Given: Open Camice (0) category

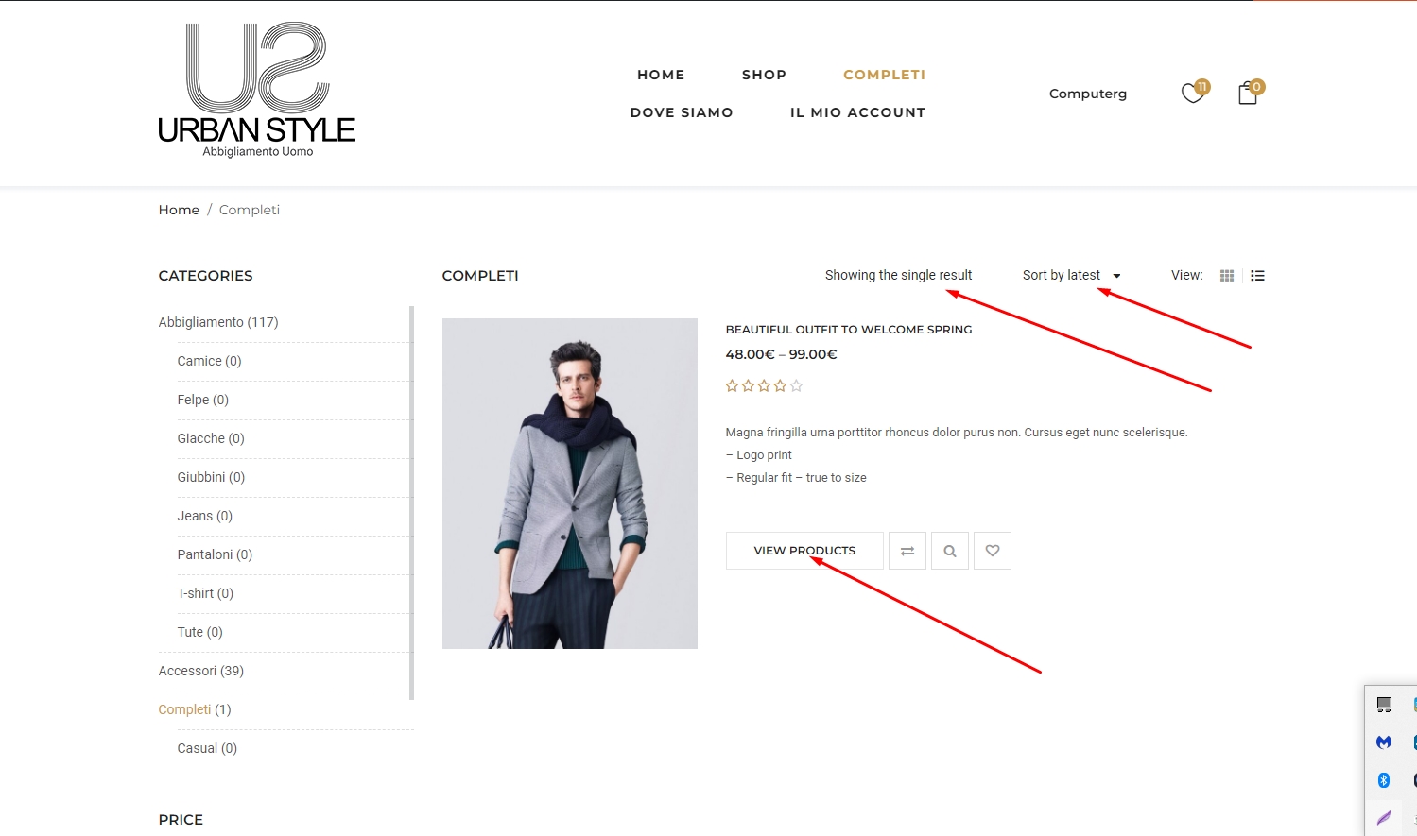Looking at the screenshot, I should pos(209,361).
